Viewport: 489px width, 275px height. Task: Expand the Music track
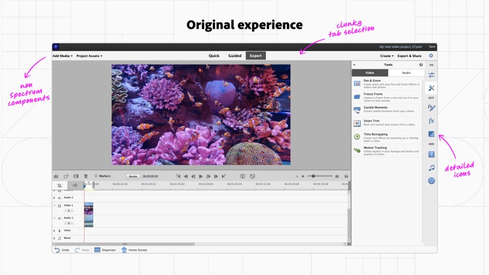54,239
